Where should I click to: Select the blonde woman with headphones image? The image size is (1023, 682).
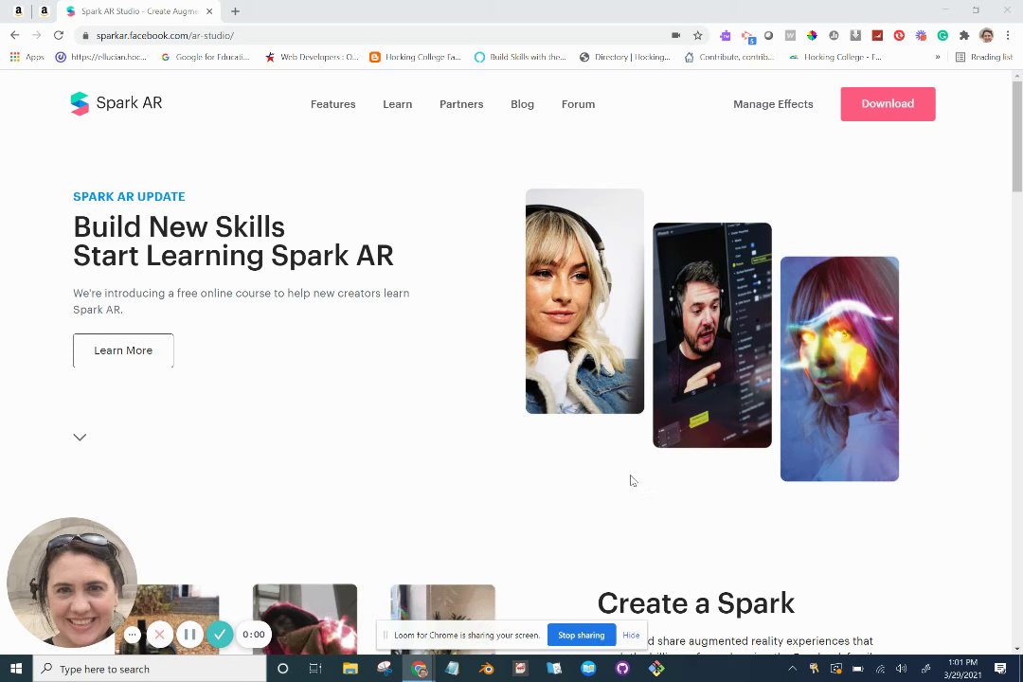pos(584,301)
